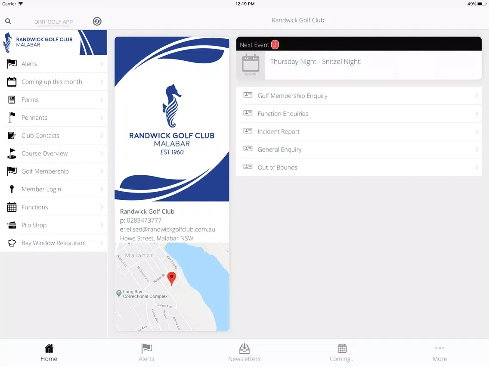Open Course Overview menu item

coord(53,153)
